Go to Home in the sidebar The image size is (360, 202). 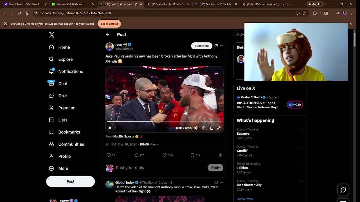(59, 47)
